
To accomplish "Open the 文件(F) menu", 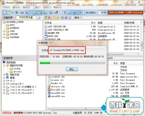I will 6,7.
